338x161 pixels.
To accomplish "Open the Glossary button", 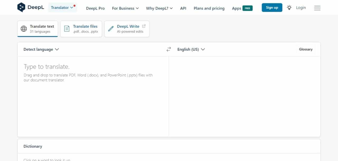I will [x=306, y=49].
